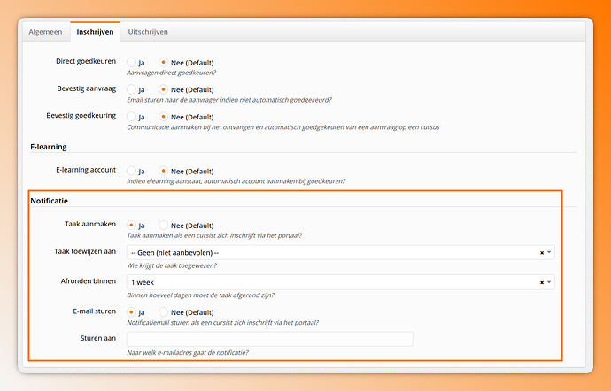Select Ja for Taak aanmaken
The image size is (611, 391).
pyautogui.click(x=131, y=225)
